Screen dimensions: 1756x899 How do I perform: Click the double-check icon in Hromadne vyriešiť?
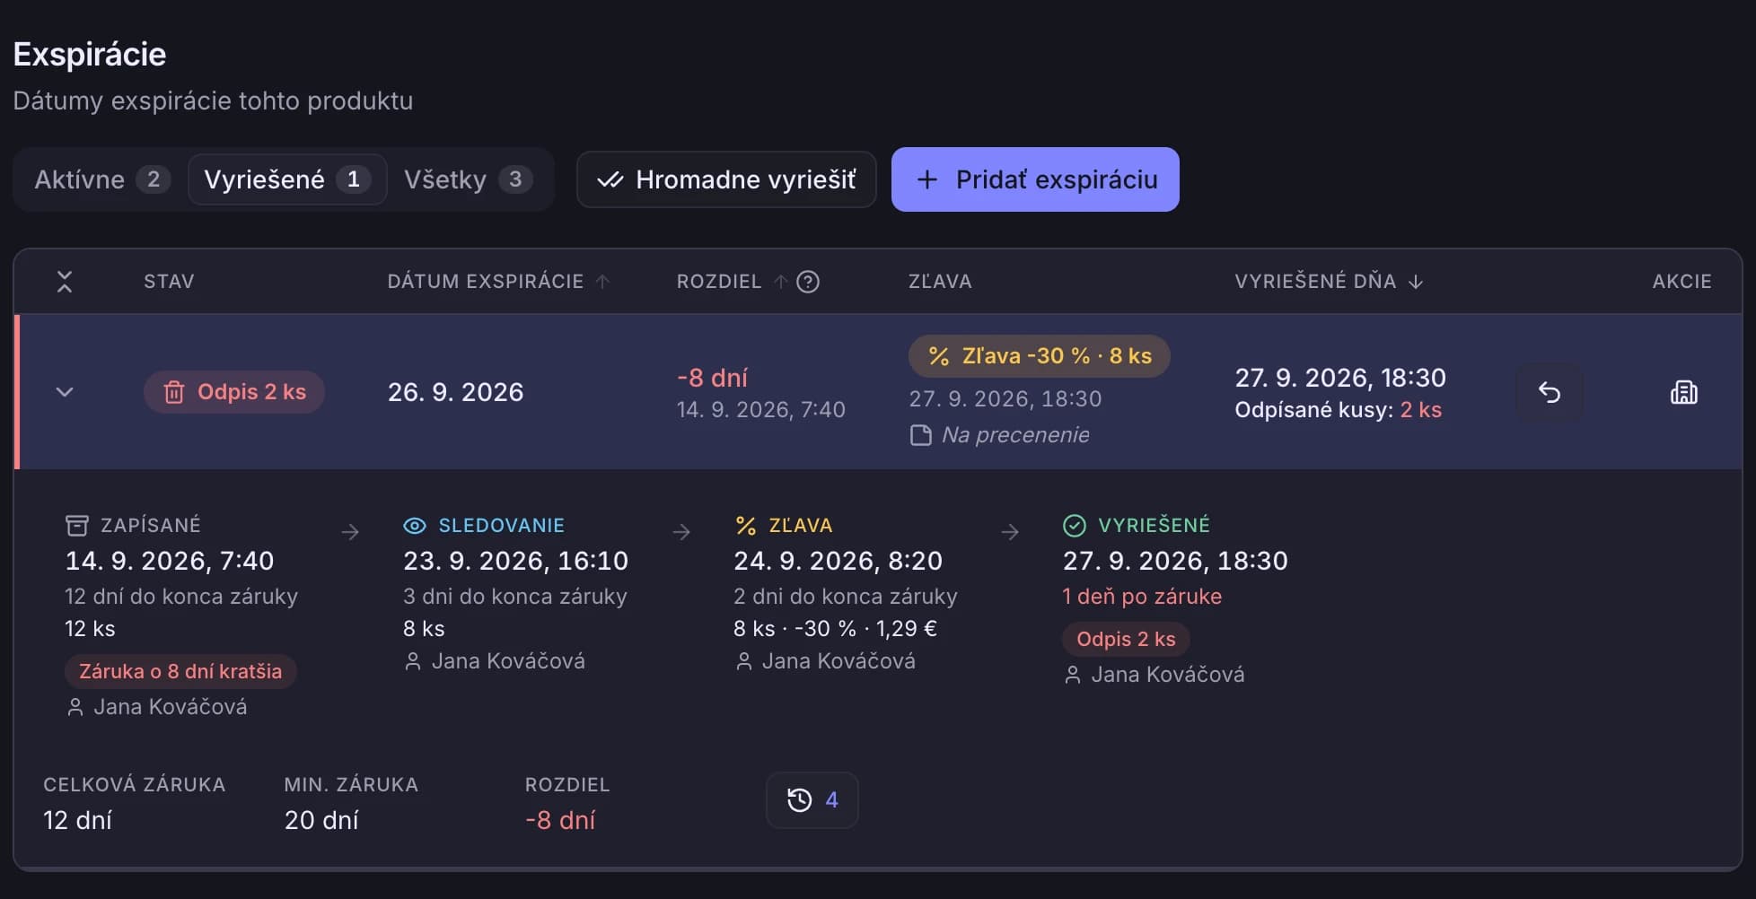[610, 179]
